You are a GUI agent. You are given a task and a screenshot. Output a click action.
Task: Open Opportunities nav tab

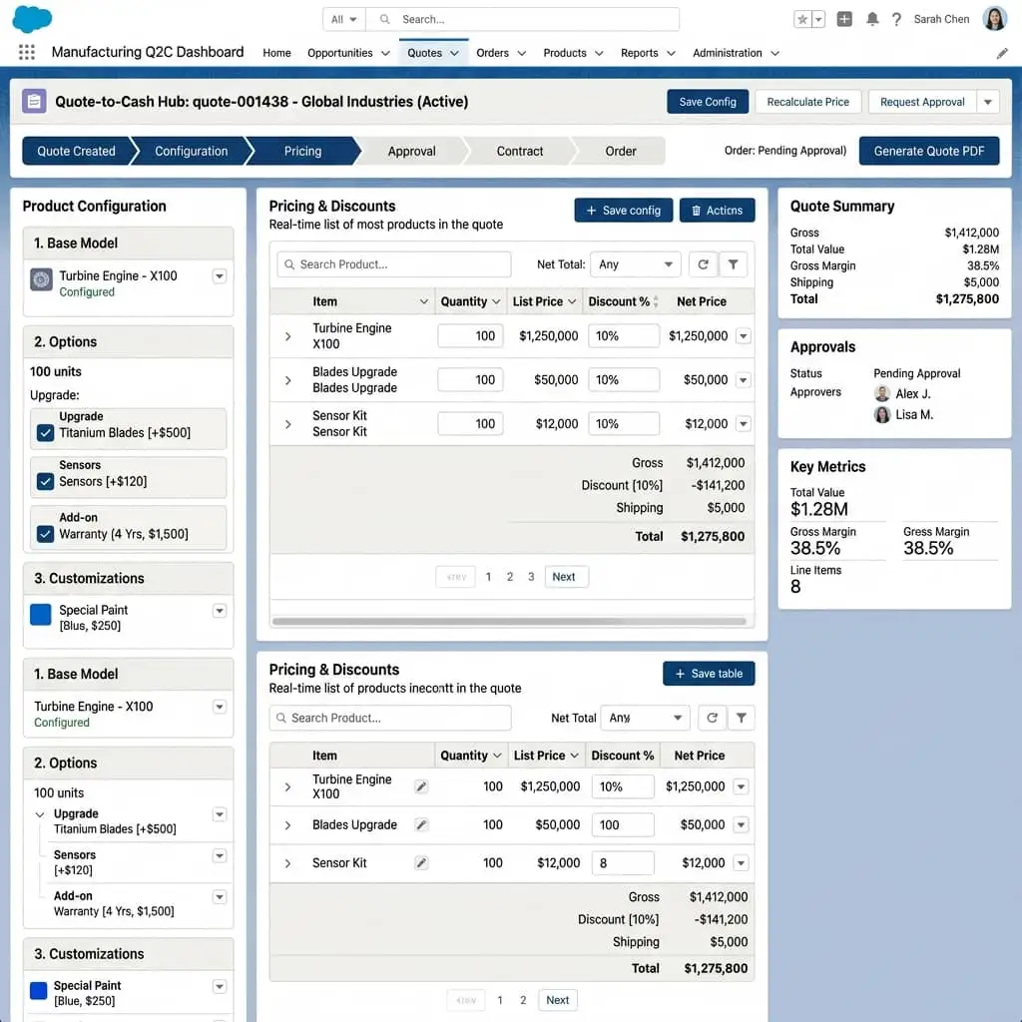click(348, 53)
